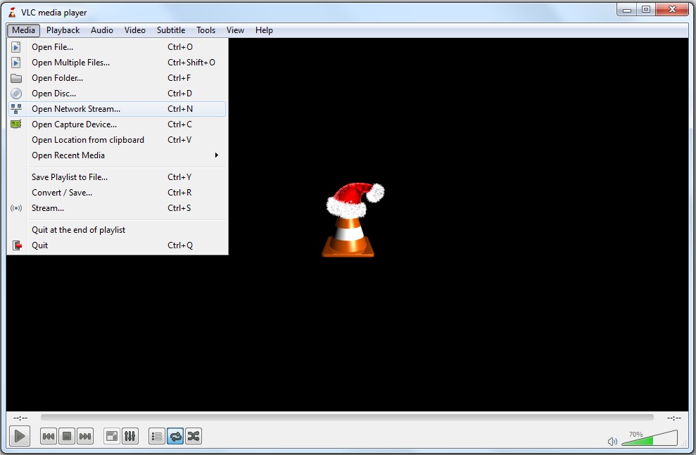Click the elapsed time label
Viewport: 696px width, 455px height.
click(20, 418)
